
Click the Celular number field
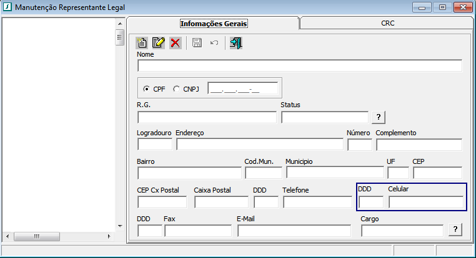425,202
